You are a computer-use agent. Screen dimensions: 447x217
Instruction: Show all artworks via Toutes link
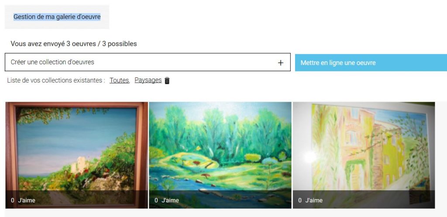[x=119, y=80]
